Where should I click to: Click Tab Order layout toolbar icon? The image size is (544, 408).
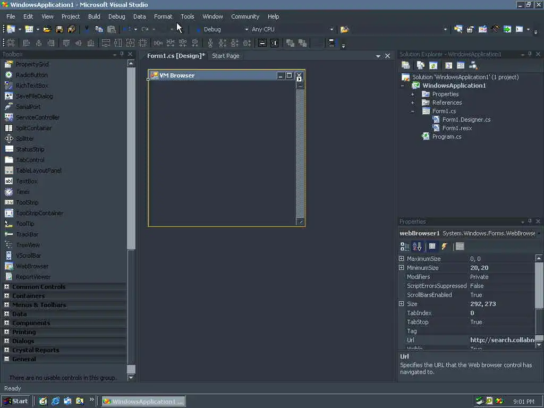(331, 43)
